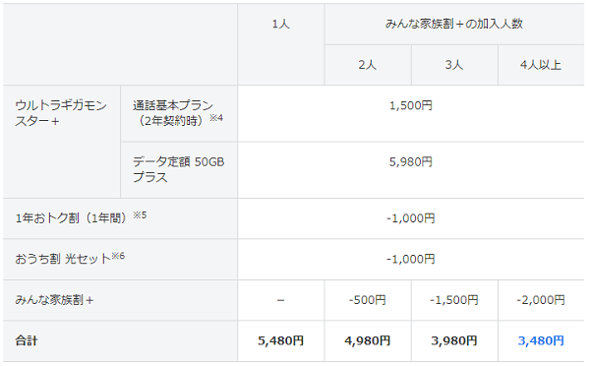The height and width of the screenshot is (366, 590).
Task: Select the ウルトラギガモンスター＋ row label
Action: point(61,113)
